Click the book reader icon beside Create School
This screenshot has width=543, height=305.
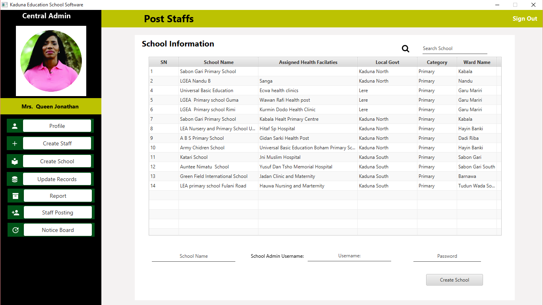pos(15,161)
